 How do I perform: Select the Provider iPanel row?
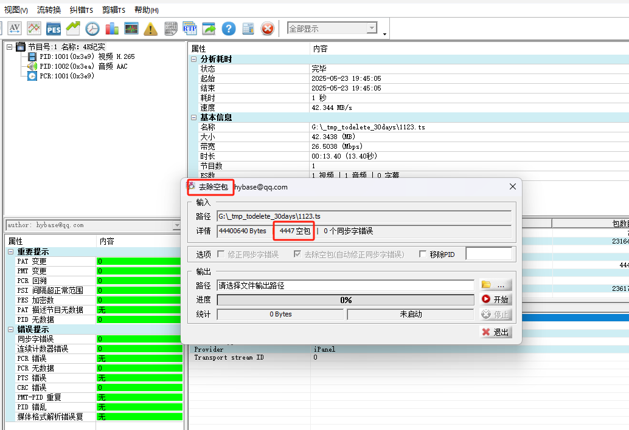tap(409, 349)
